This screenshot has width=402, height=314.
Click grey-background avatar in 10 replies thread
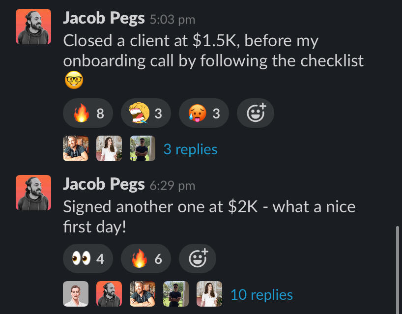(x=76, y=294)
